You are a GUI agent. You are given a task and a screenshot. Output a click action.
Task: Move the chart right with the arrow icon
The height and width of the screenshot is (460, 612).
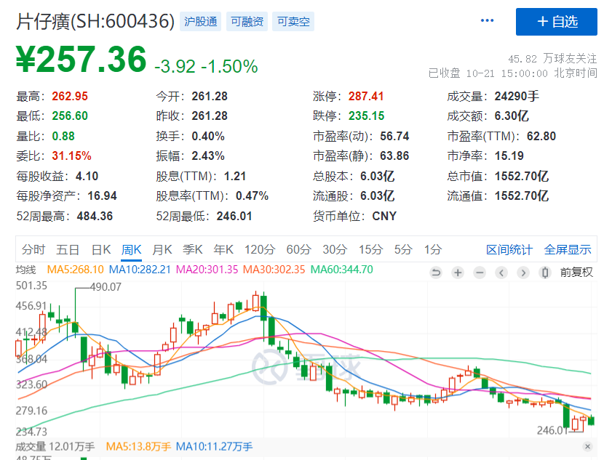coord(523,272)
